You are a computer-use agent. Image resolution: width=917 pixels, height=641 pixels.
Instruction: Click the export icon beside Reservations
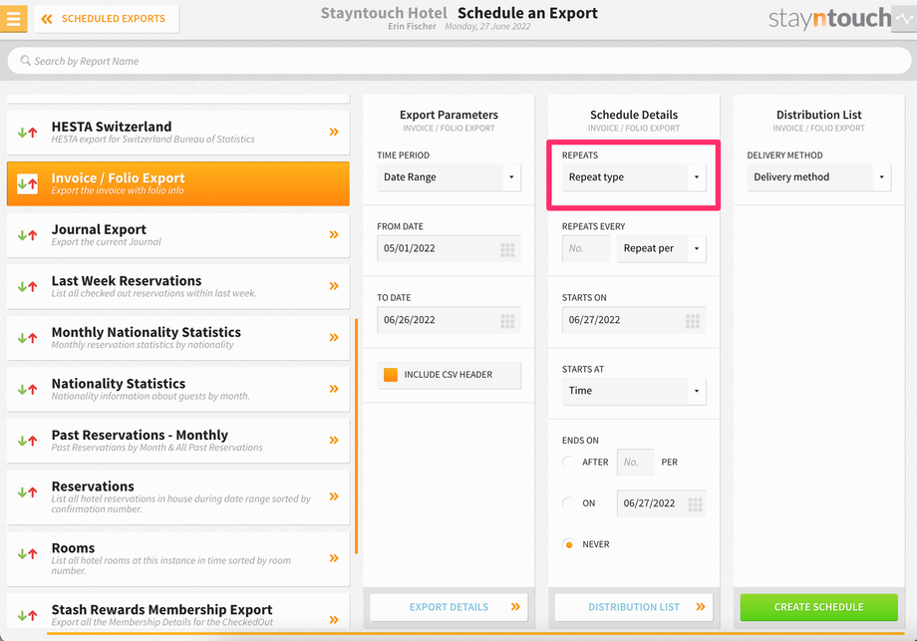coord(28,492)
